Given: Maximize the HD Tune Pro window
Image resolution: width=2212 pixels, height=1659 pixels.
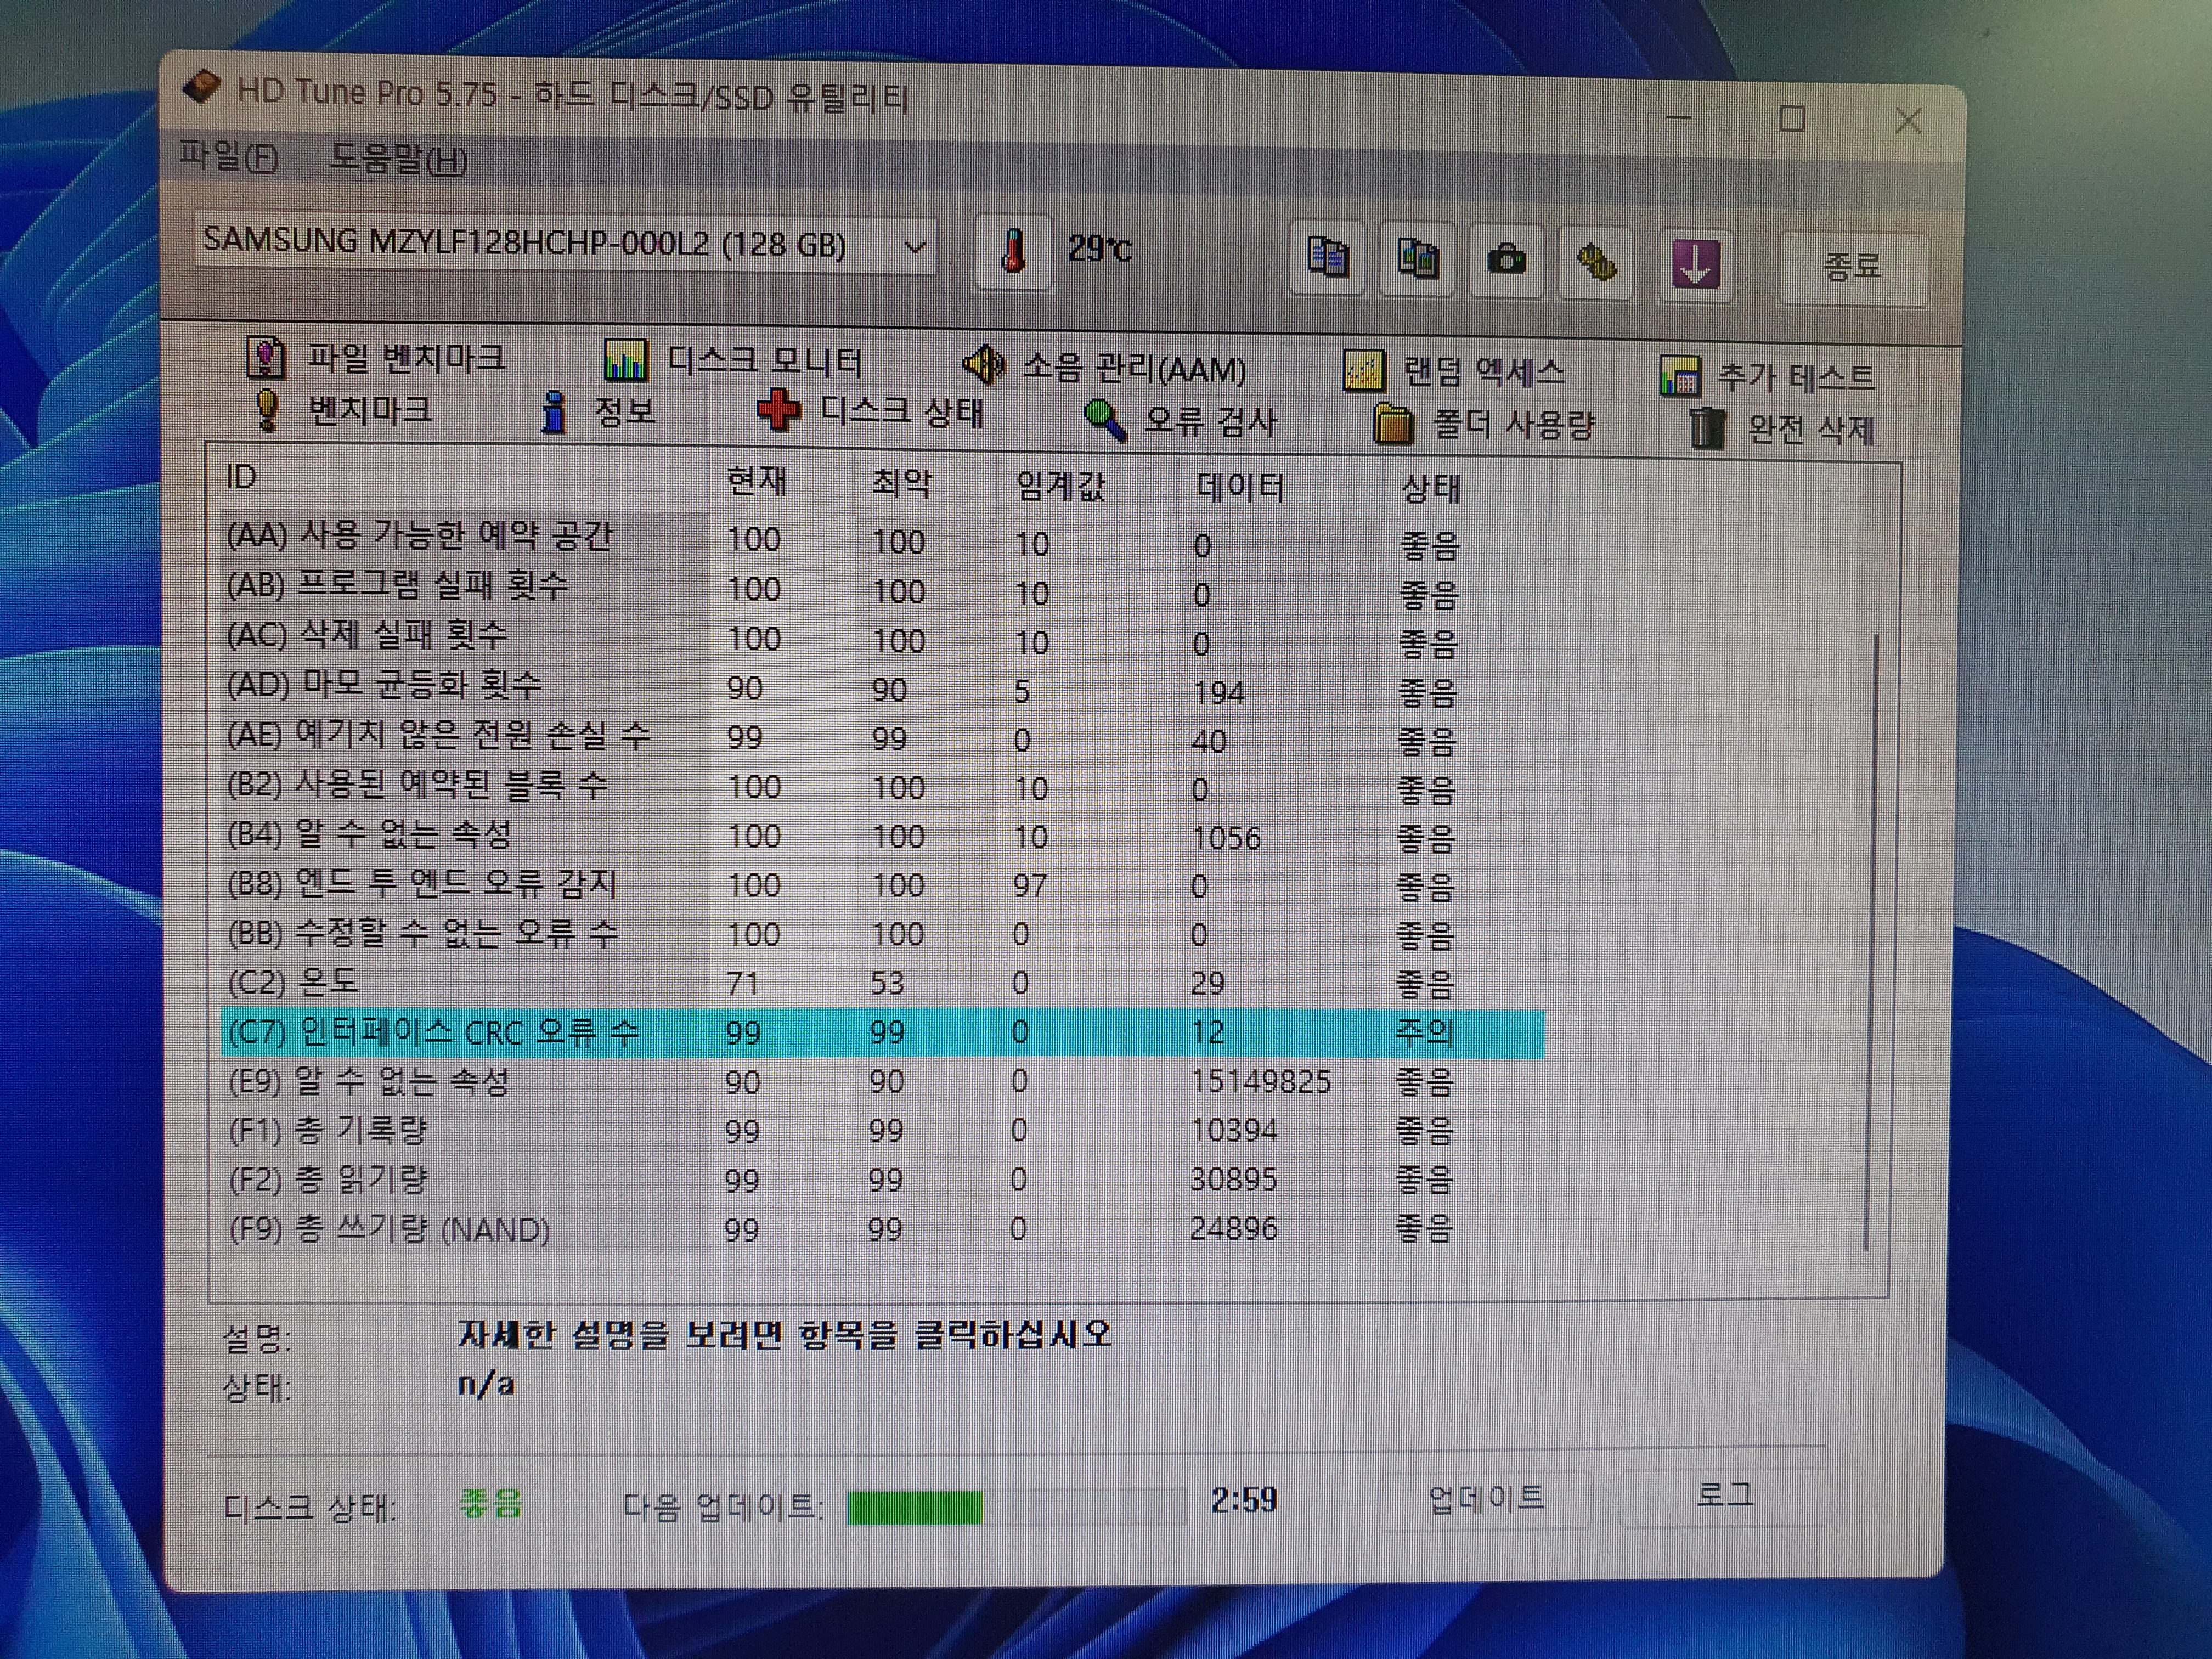Looking at the screenshot, I should point(1792,119).
